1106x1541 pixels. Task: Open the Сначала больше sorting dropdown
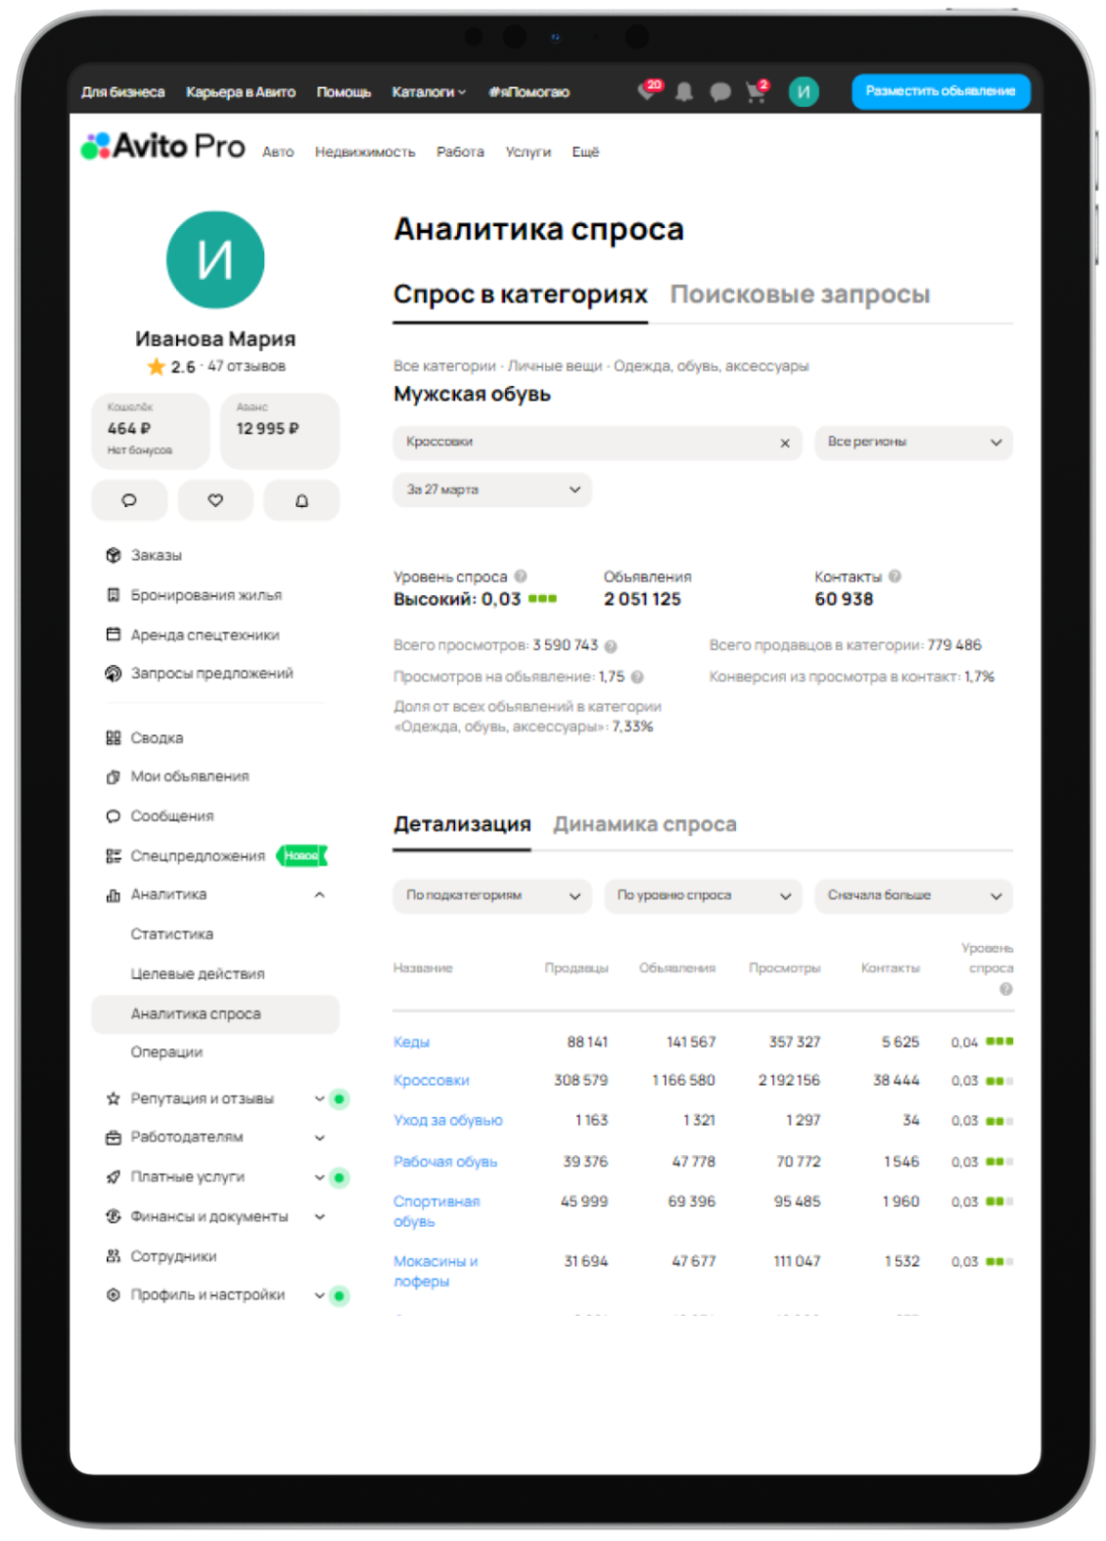point(913,896)
